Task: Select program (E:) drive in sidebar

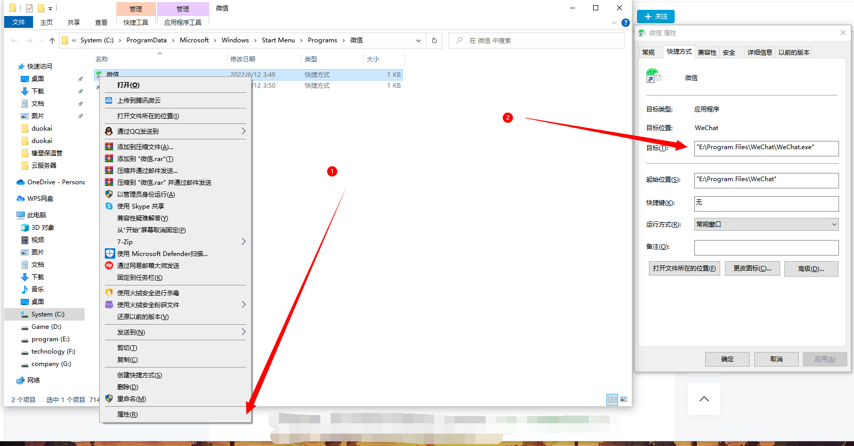Action: 50,339
